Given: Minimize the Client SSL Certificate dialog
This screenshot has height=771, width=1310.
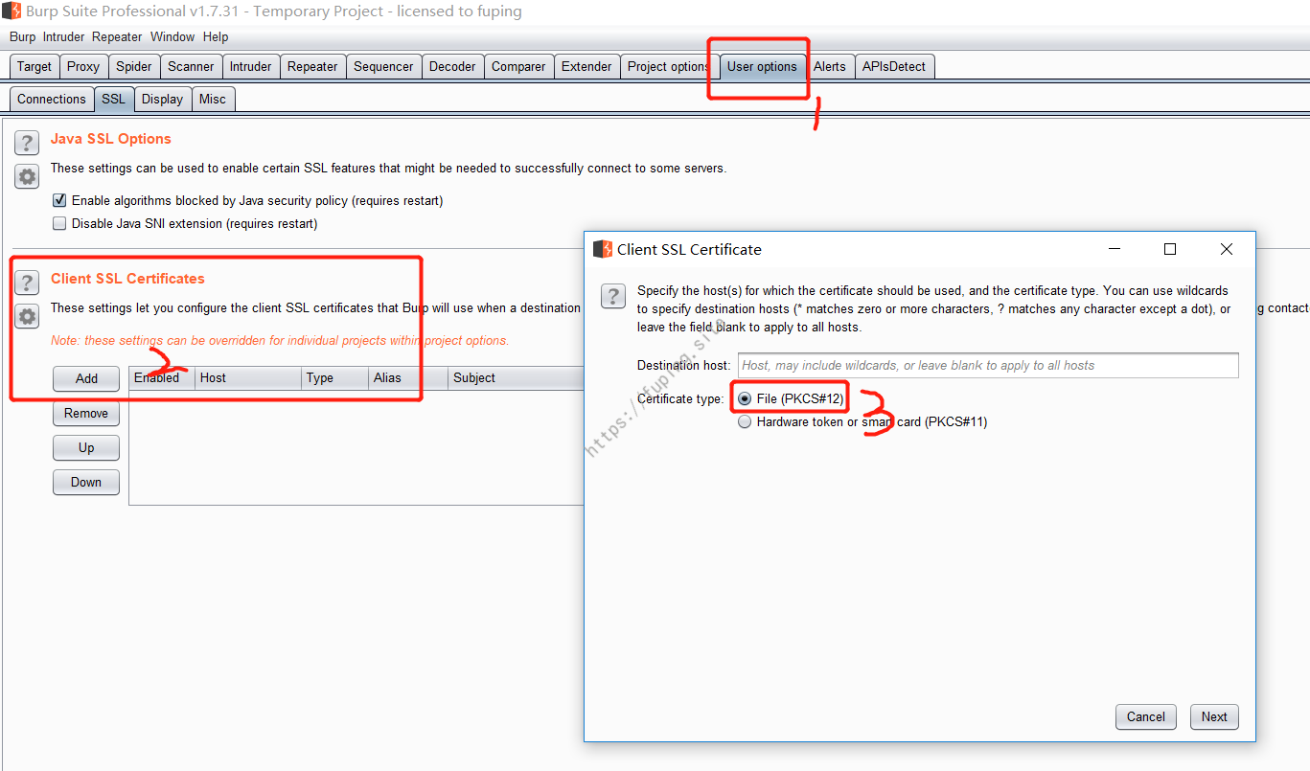Looking at the screenshot, I should pos(1115,249).
